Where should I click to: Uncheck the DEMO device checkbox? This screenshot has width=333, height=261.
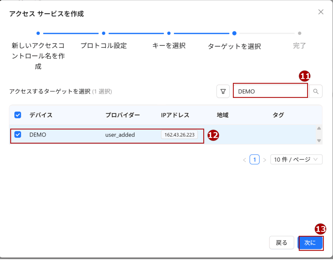tap(18, 135)
